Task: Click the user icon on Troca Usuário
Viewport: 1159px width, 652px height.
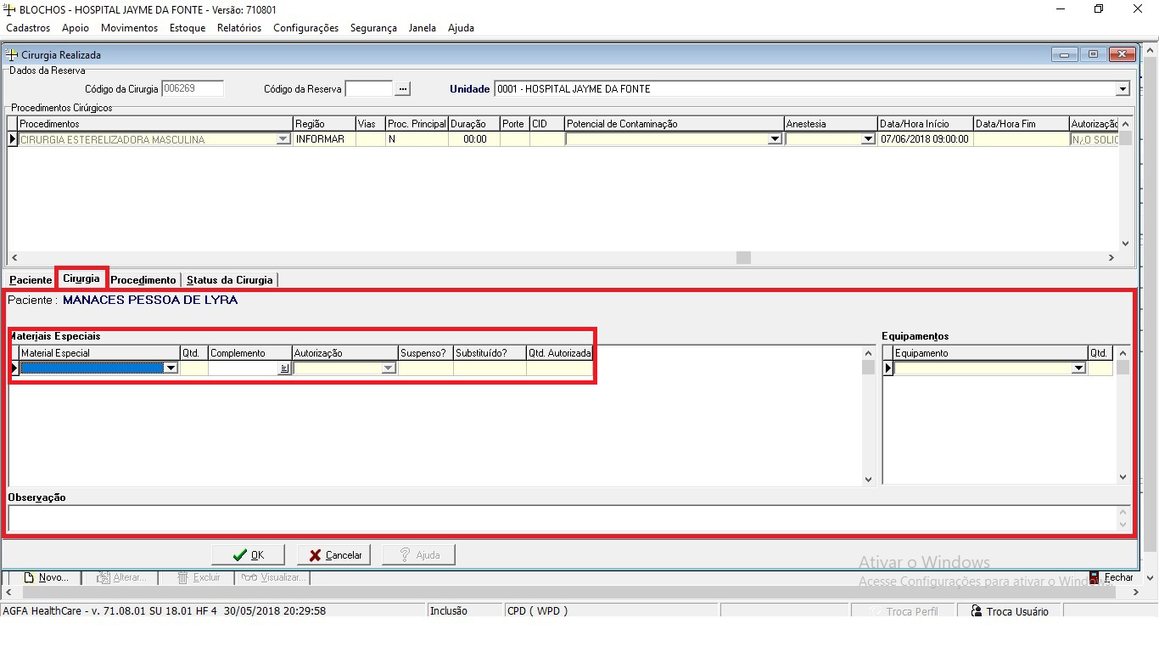Action: (x=977, y=611)
